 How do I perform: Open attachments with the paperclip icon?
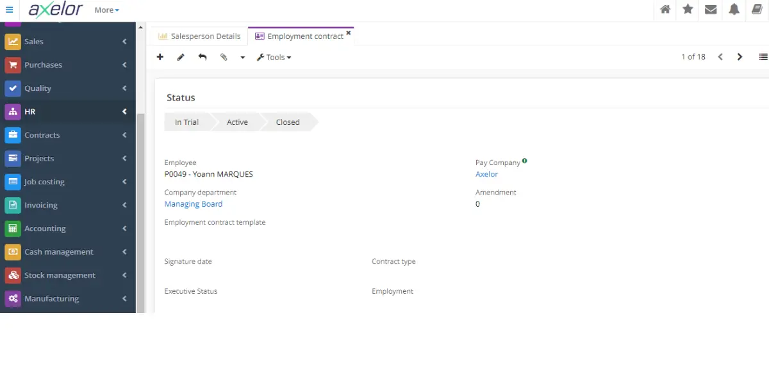pos(224,57)
